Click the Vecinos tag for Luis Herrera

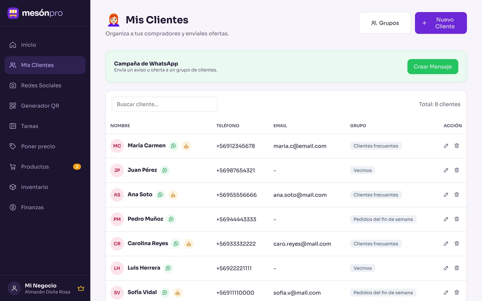click(362, 268)
